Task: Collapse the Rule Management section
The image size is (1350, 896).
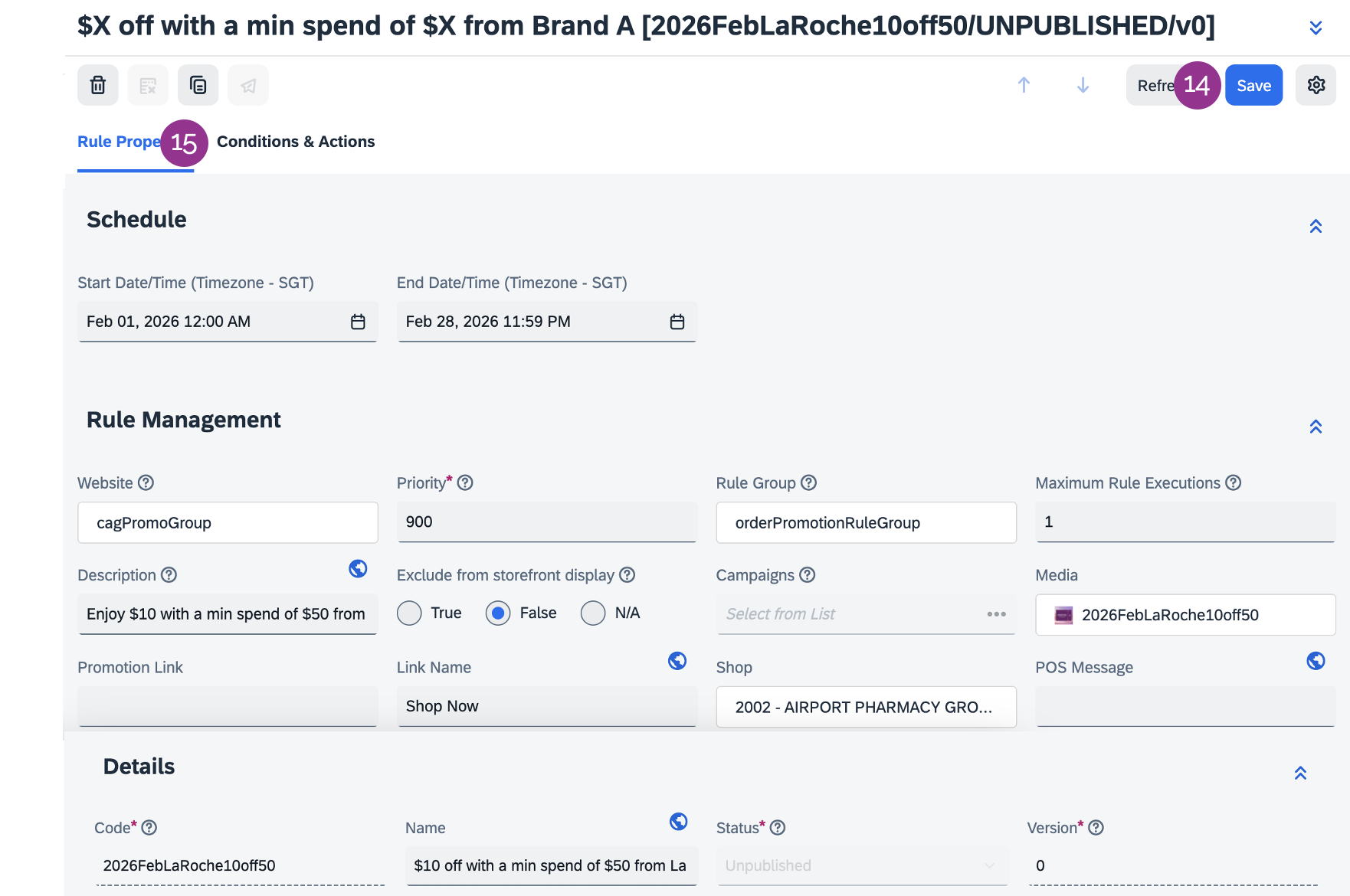Action: pos(1316,427)
